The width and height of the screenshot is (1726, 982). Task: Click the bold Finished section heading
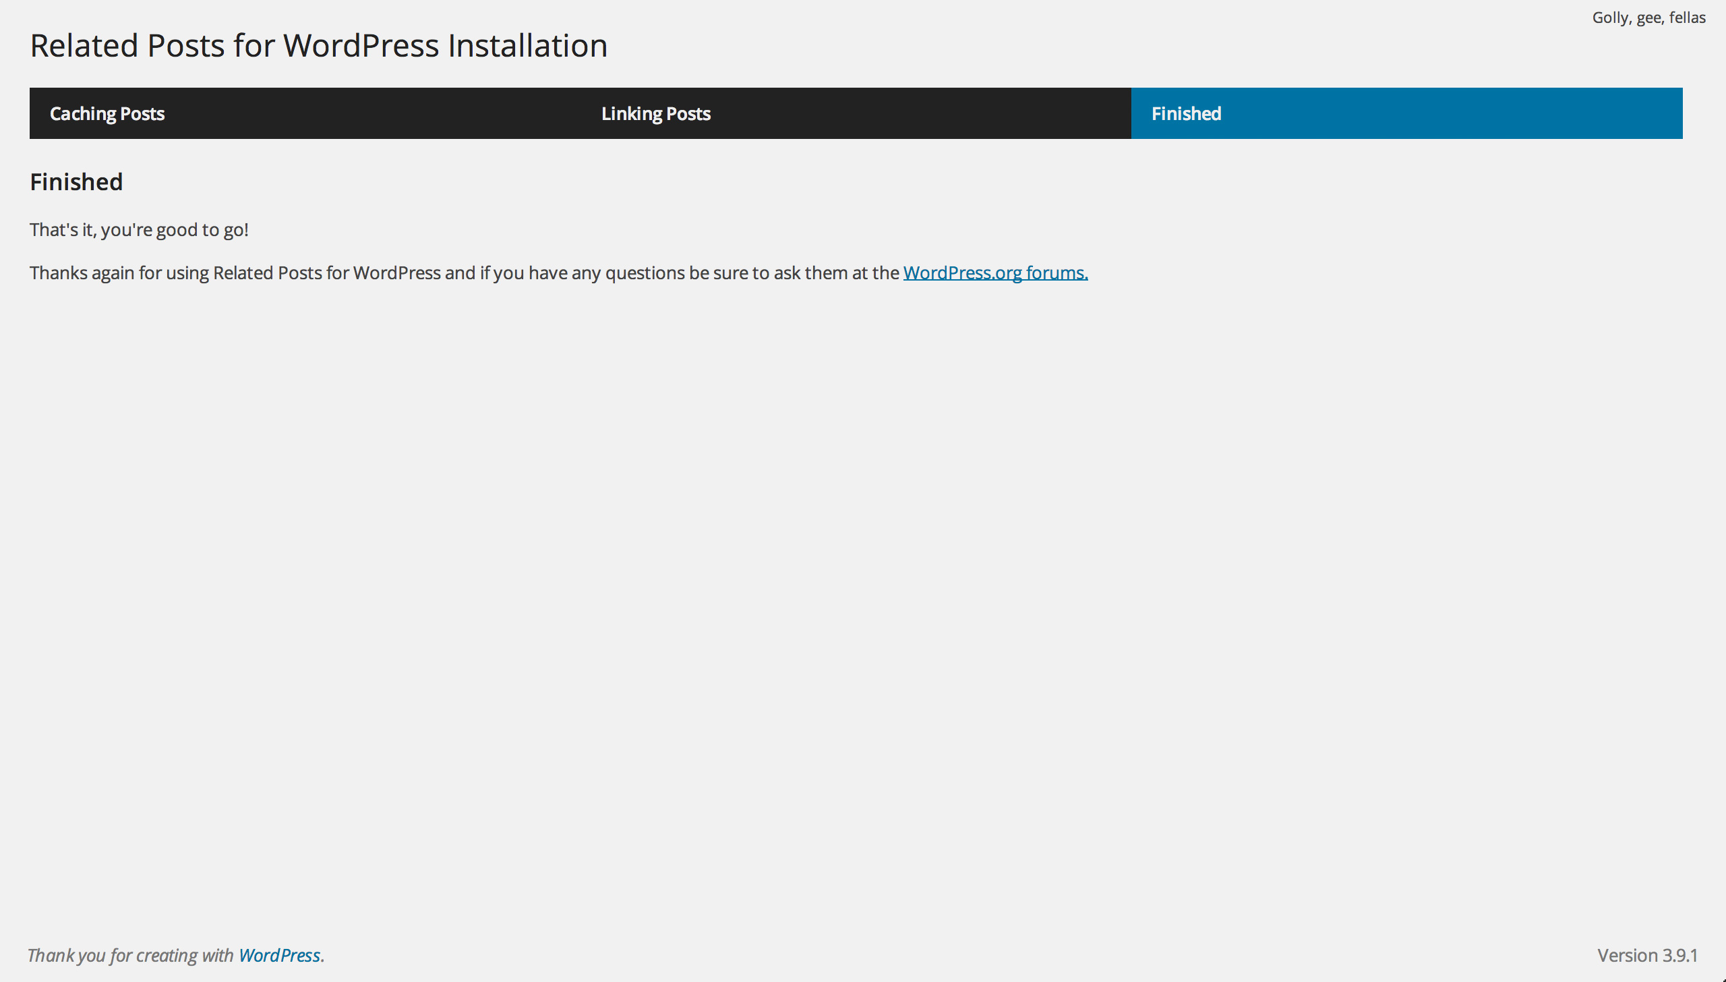pyautogui.click(x=76, y=182)
